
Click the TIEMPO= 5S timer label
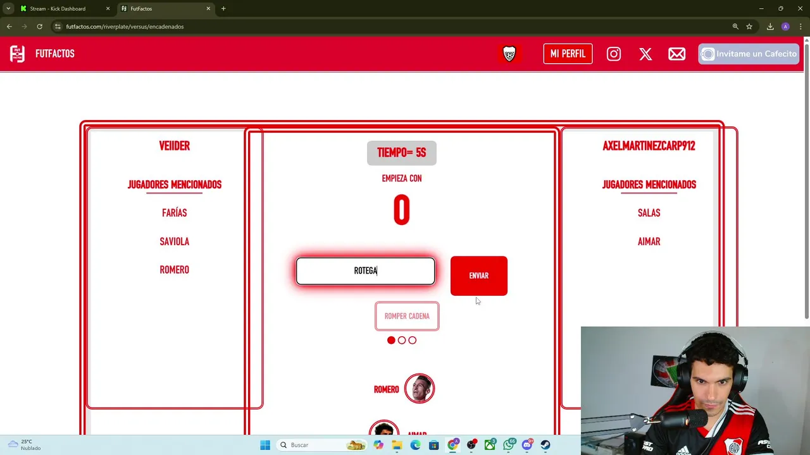click(x=402, y=153)
